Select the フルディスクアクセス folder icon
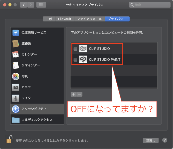The image size is (173, 149). point(16,120)
